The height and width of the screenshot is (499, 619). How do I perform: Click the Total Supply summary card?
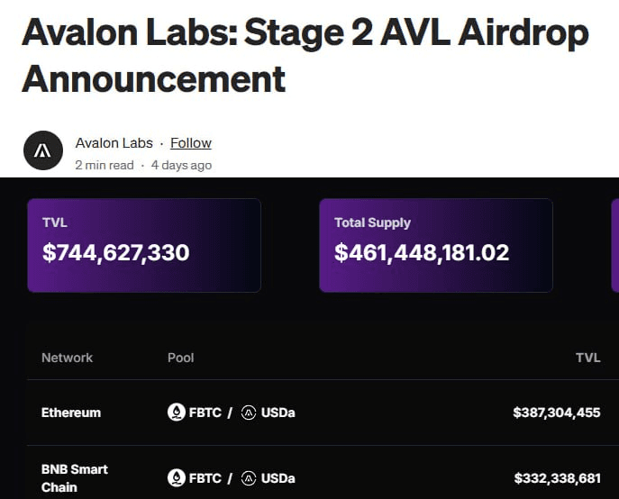(436, 245)
